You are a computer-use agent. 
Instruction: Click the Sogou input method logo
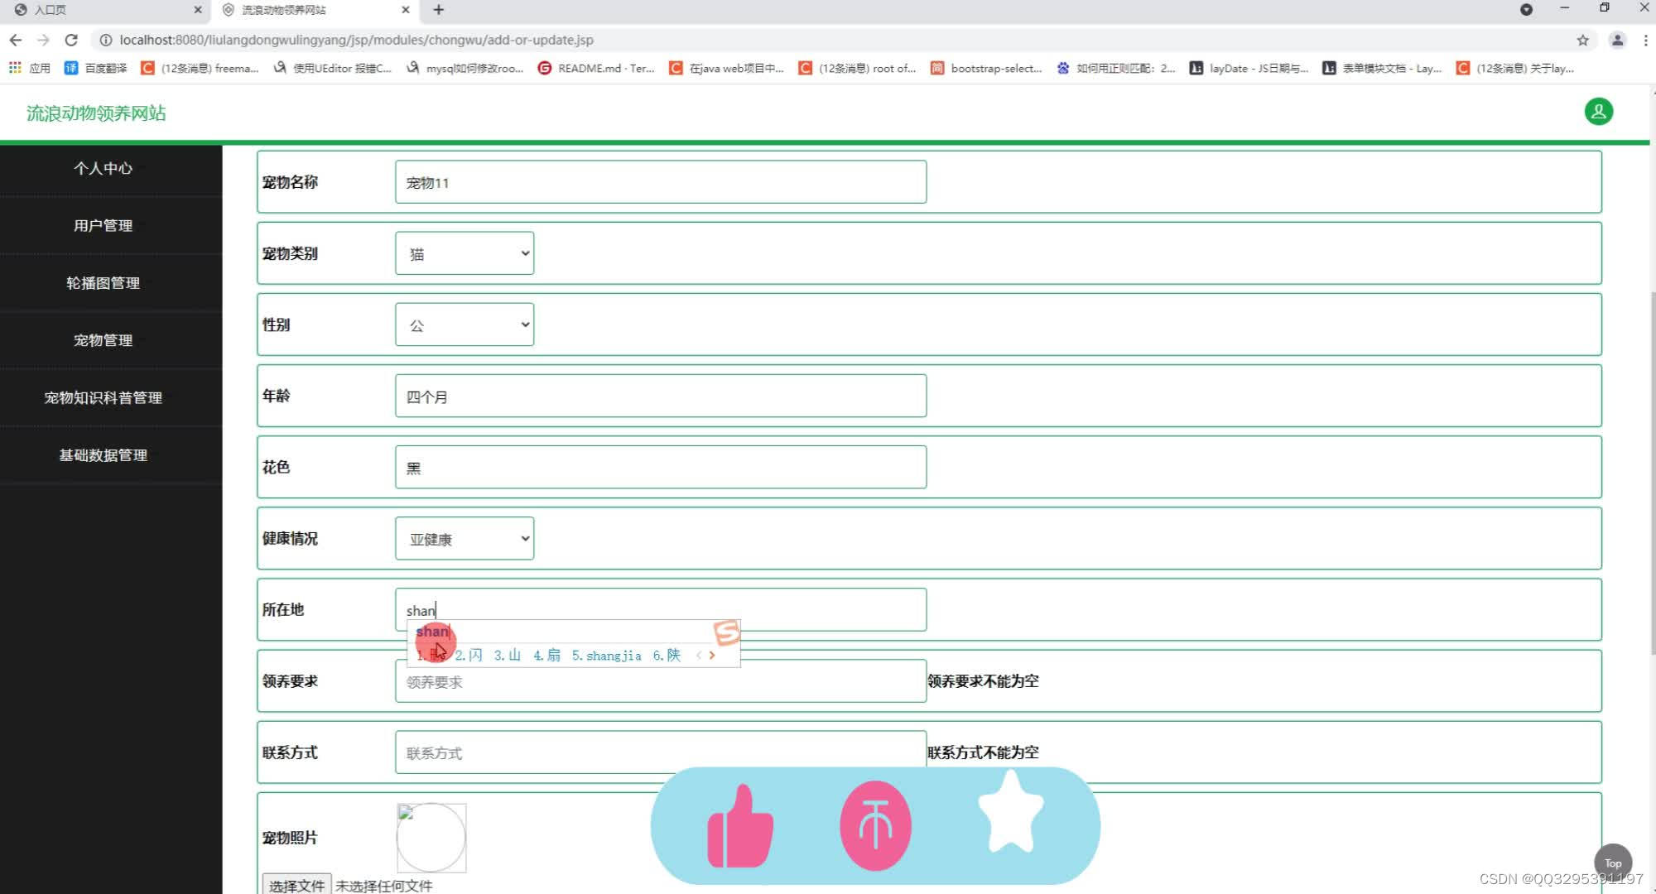tap(726, 633)
